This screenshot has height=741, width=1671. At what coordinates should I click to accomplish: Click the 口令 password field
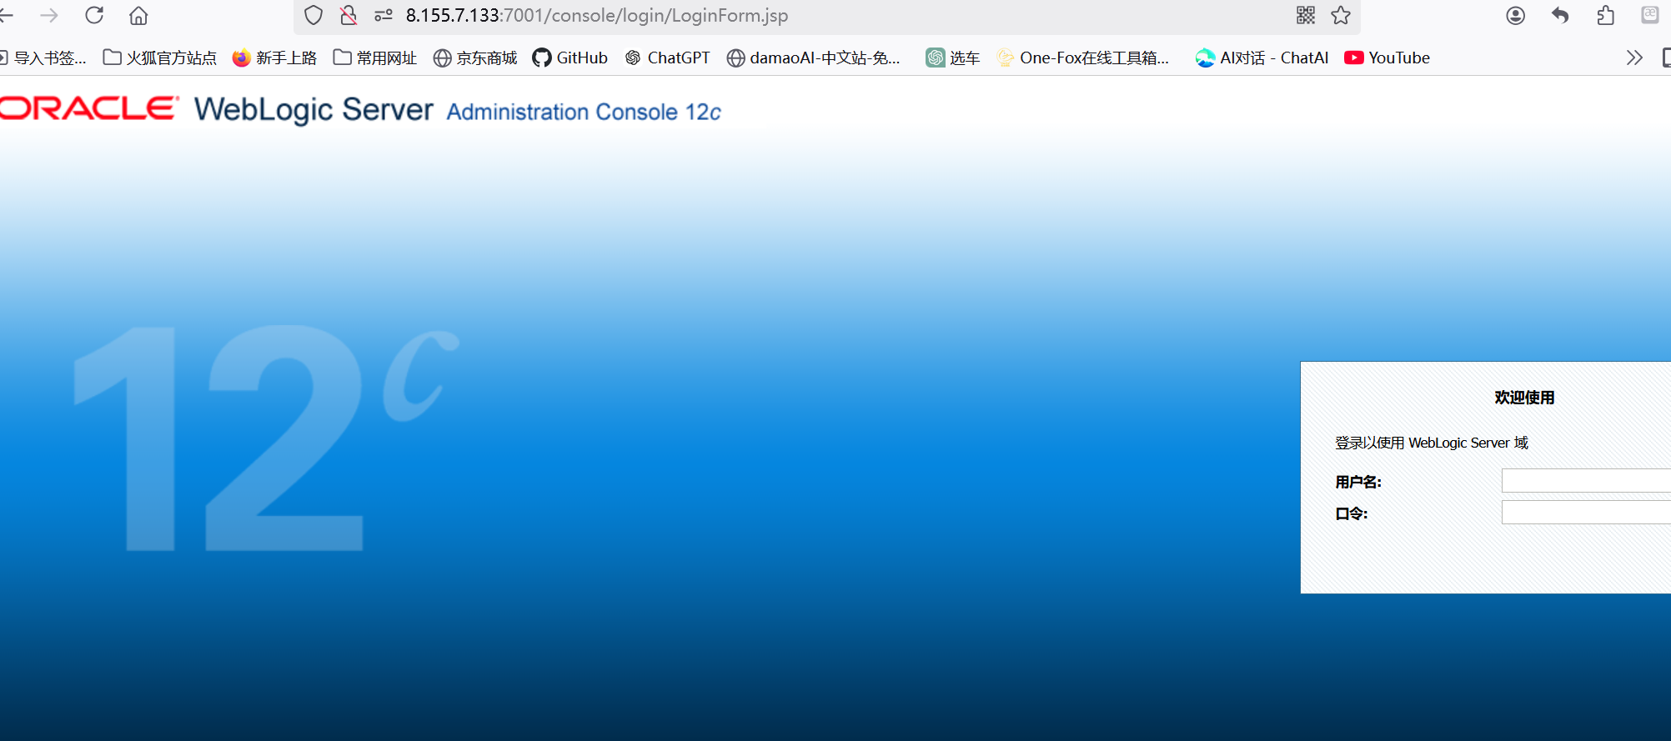pyautogui.click(x=1586, y=513)
